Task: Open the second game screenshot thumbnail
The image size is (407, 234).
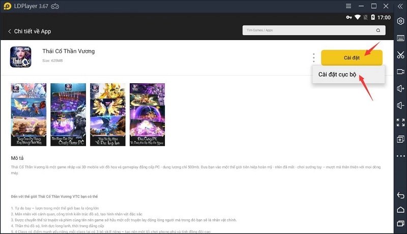Action: [x=68, y=115]
